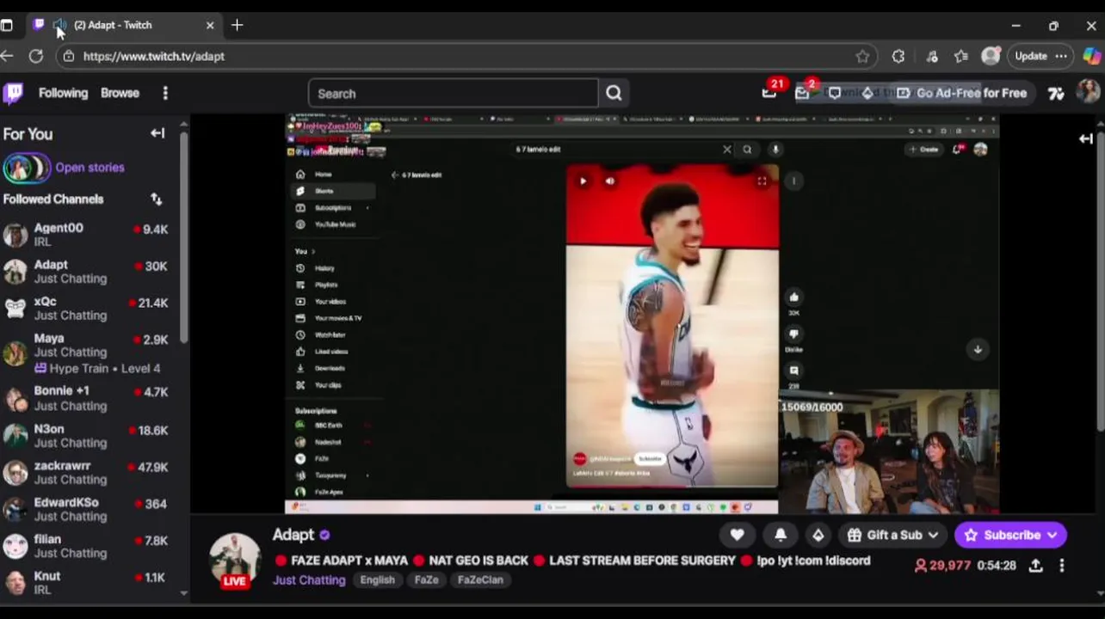Click the Turbo icon in the top bar
1105x619 pixels.
[1056, 93]
